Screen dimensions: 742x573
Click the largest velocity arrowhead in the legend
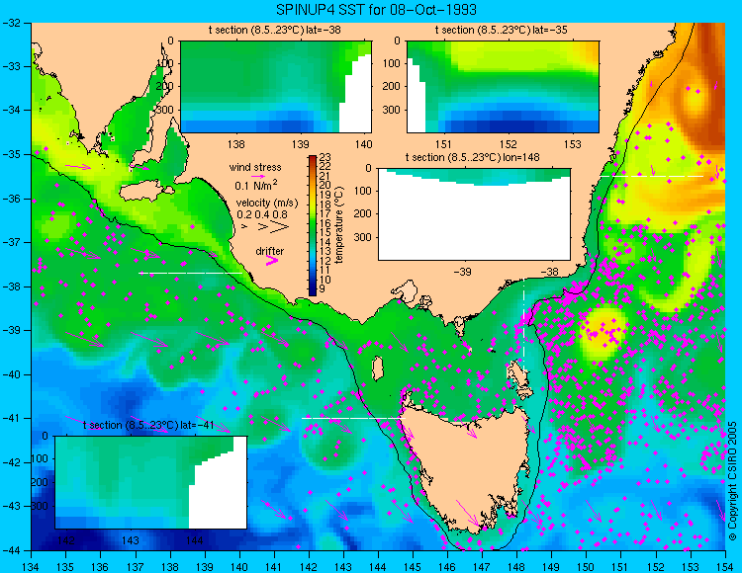coord(279,227)
